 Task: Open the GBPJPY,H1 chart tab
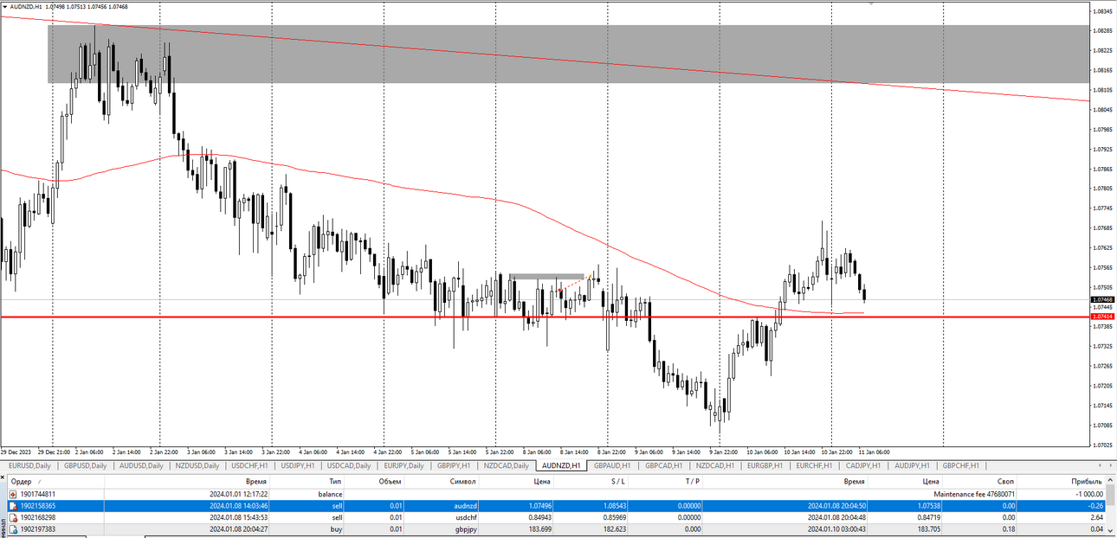pos(453,465)
